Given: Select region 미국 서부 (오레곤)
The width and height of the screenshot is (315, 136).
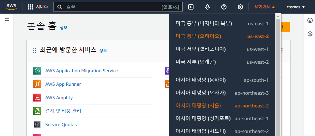Looking at the screenshot, I should pyautogui.click(x=222, y=62).
